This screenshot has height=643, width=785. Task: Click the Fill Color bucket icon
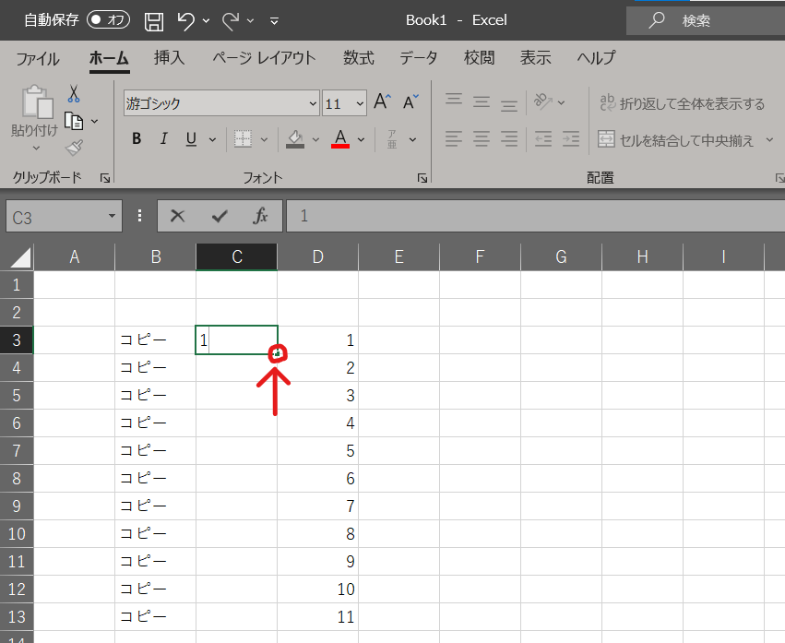(295, 139)
